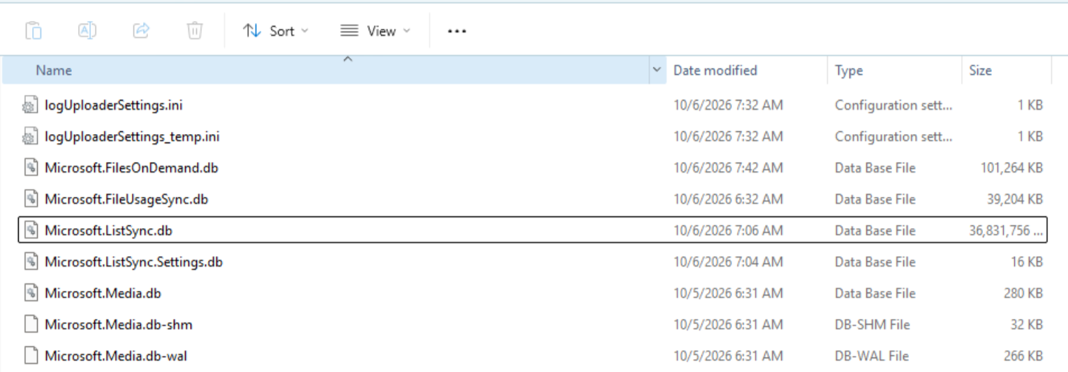Select the icon of Microsoft.Media.db-shm

[x=30, y=325]
